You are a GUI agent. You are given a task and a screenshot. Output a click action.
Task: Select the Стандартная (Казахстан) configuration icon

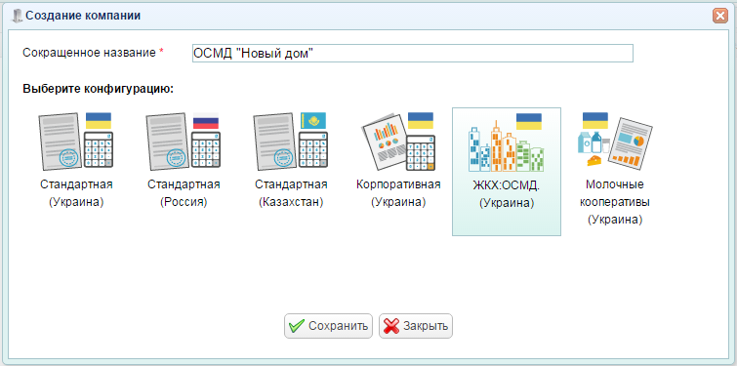point(291,142)
